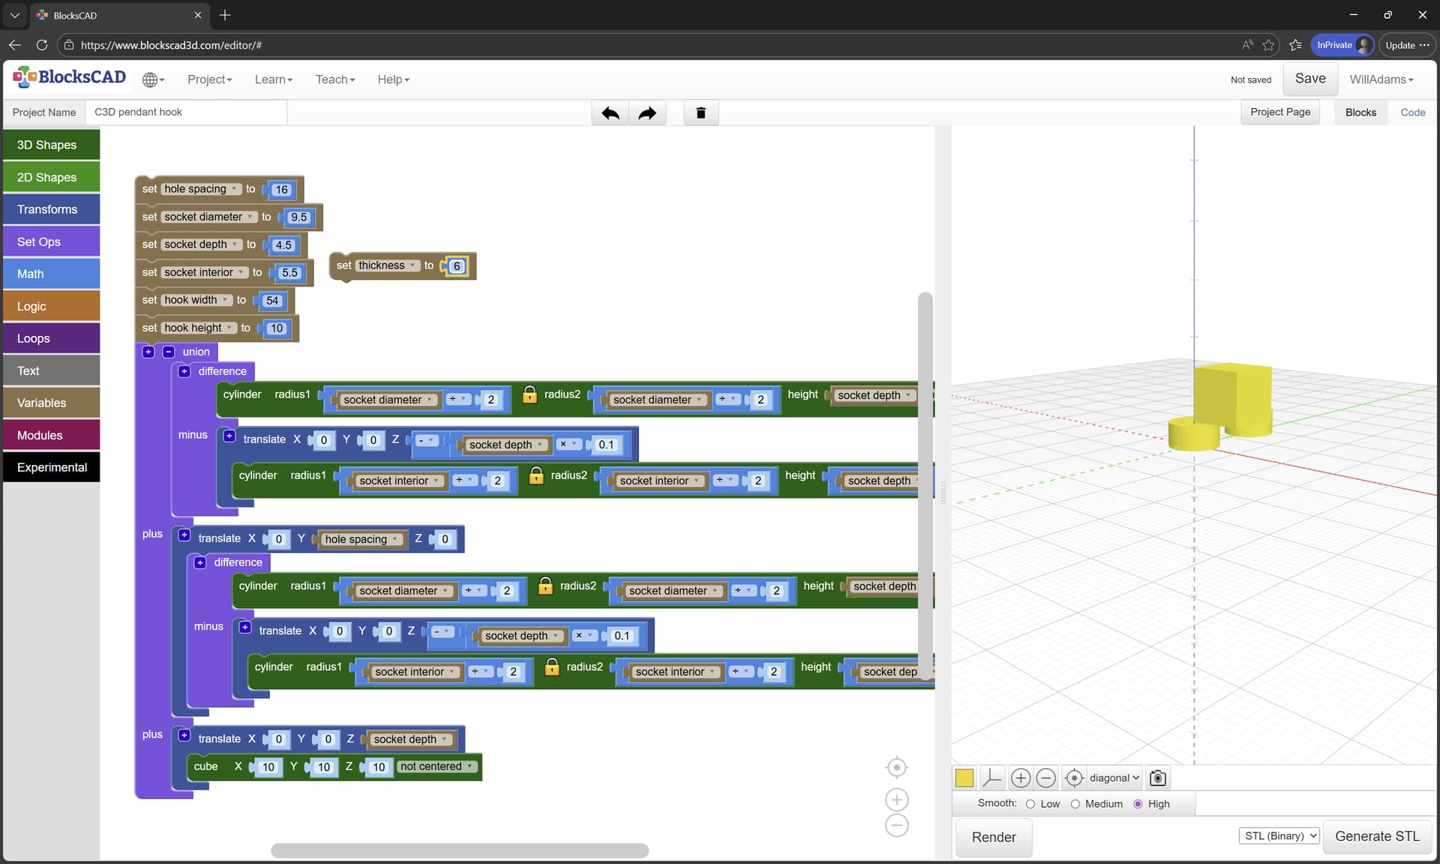Viewport: 1440px width, 864px height.
Task: Click the trash can delete icon
Action: point(700,113)
